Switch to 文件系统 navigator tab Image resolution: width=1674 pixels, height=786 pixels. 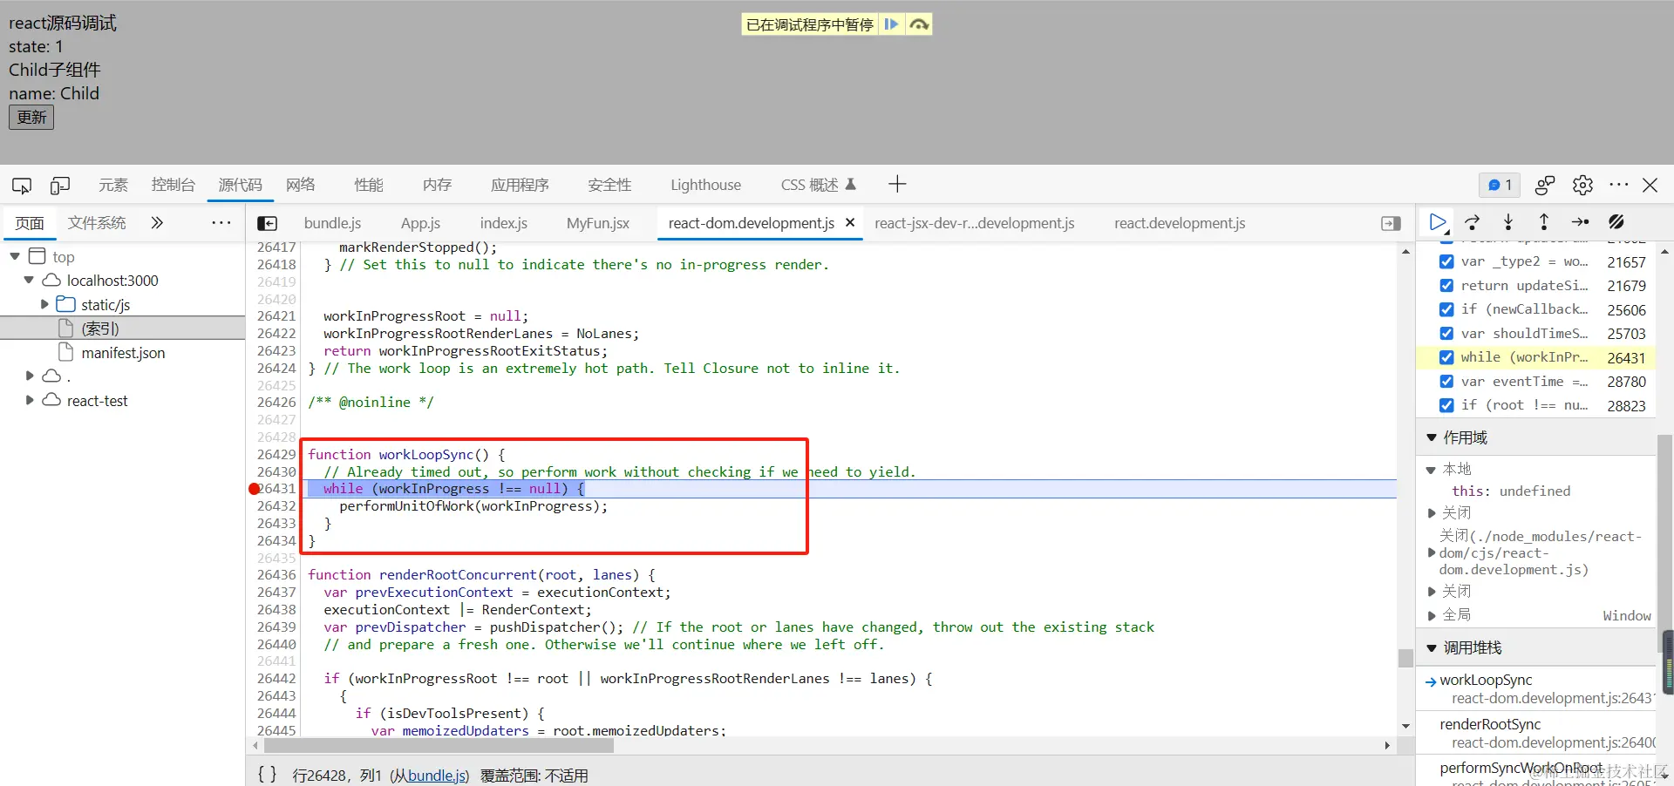pos(97,223)
